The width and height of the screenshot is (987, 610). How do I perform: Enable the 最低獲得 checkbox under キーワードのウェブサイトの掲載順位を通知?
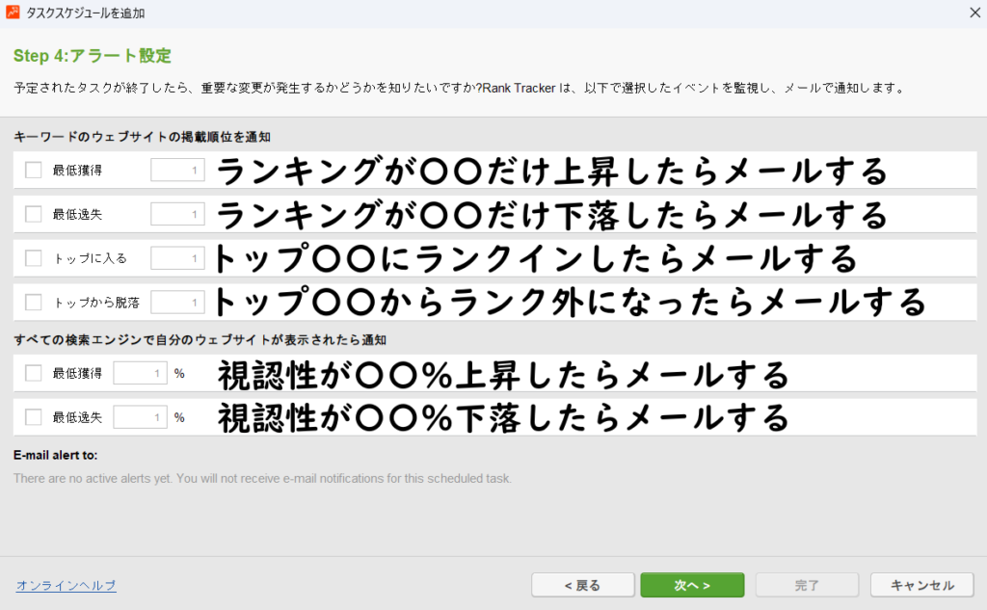[34, 170]
